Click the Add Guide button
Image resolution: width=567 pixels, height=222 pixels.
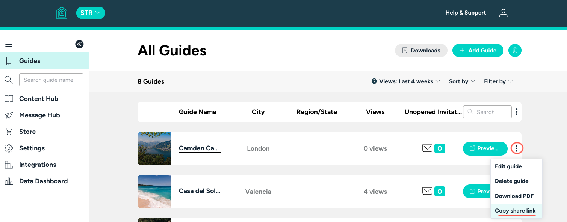478,51
